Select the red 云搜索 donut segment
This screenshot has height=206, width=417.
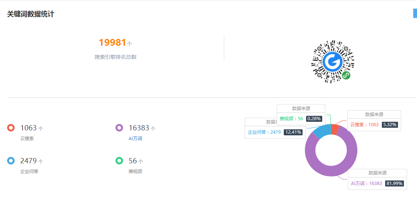tap(335, 129)
